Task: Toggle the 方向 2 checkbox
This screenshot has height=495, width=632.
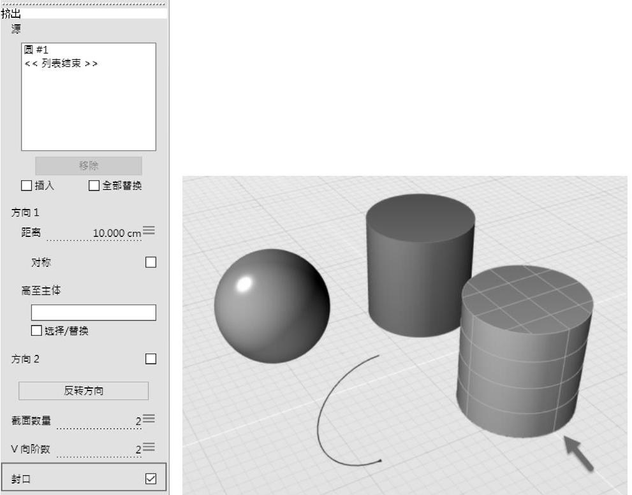Action: 151,359
